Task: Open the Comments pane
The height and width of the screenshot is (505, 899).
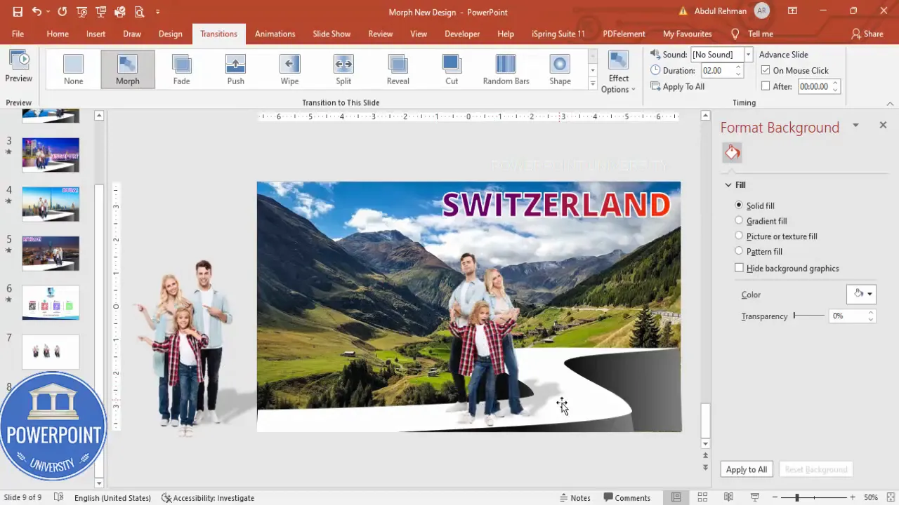Action: [x=626, y=497]
